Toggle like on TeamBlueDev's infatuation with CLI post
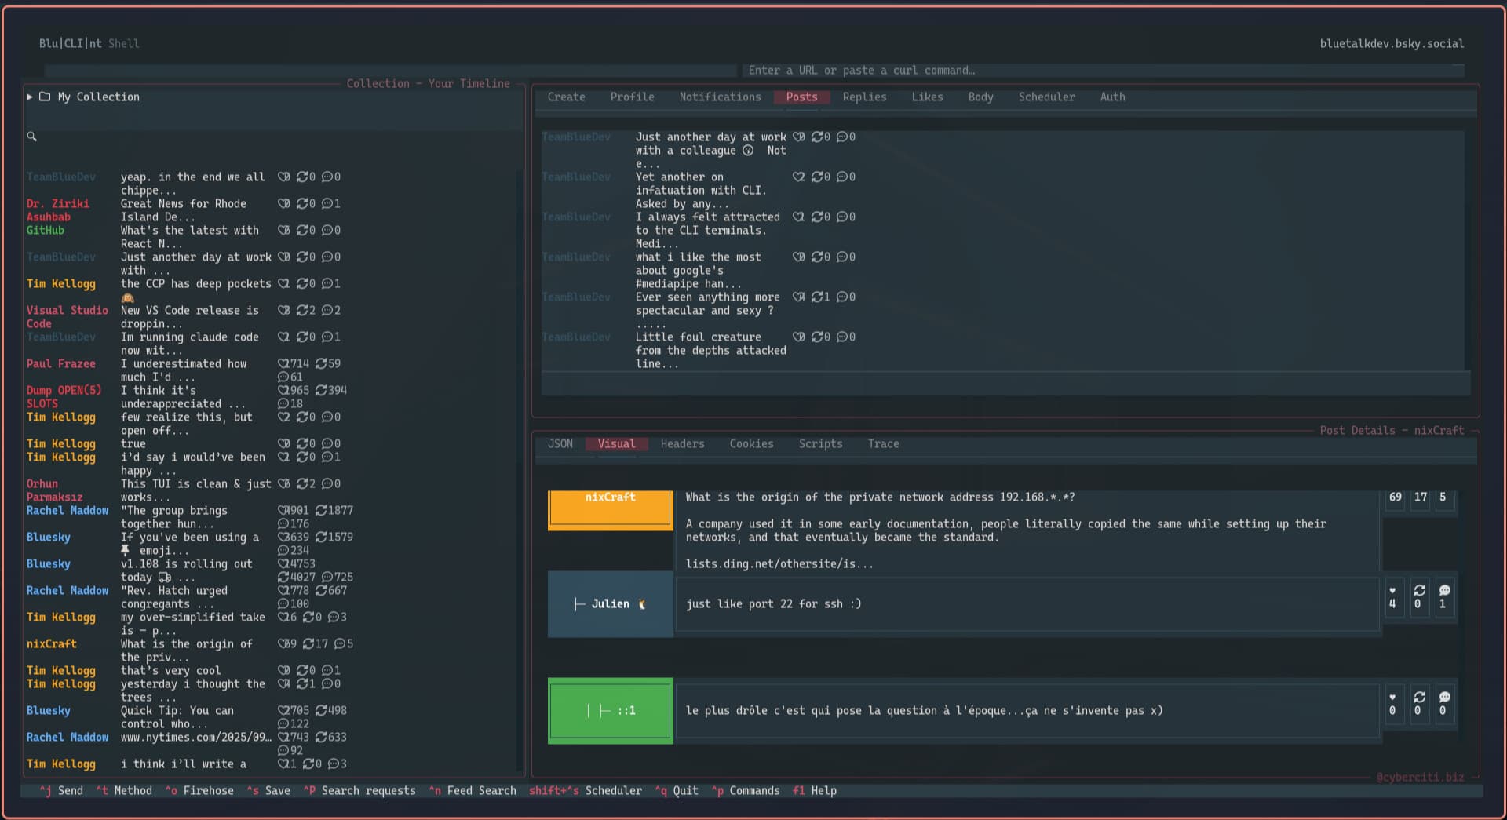 799,177
